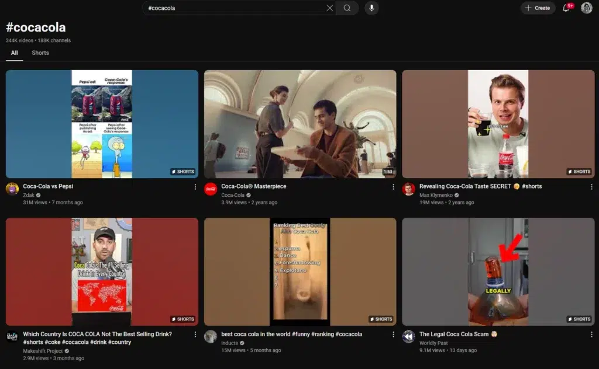
Task: Open the Worldly Past channel avatar
Action: 409,337
